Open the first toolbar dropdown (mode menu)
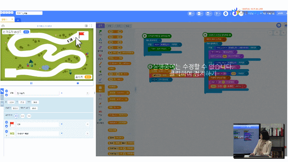 pyautogui.click(x=191, y=14)
